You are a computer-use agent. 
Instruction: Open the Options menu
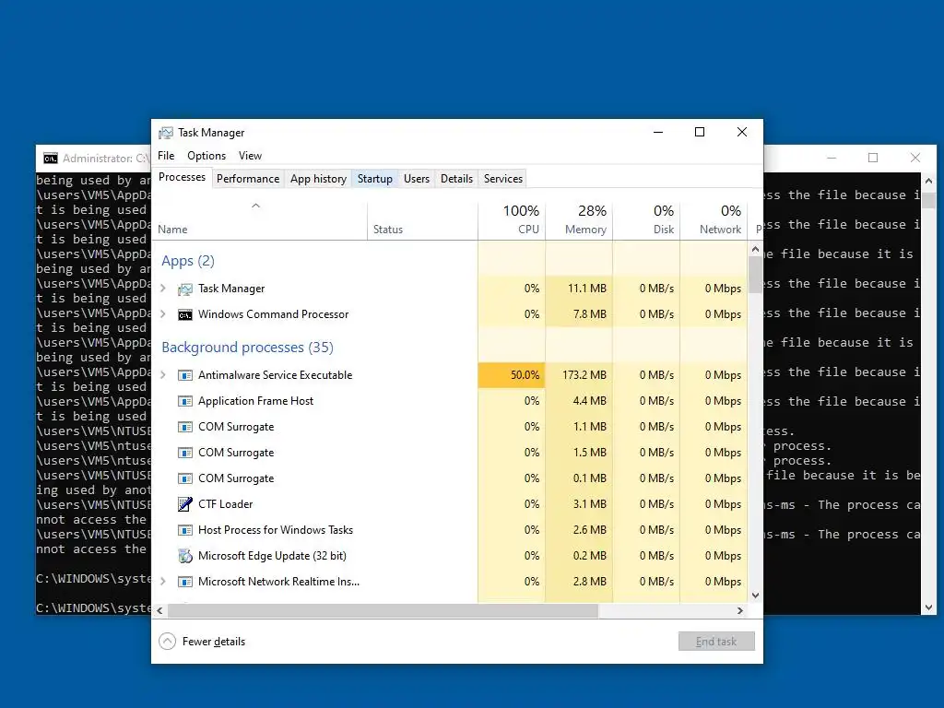point(206,155)
